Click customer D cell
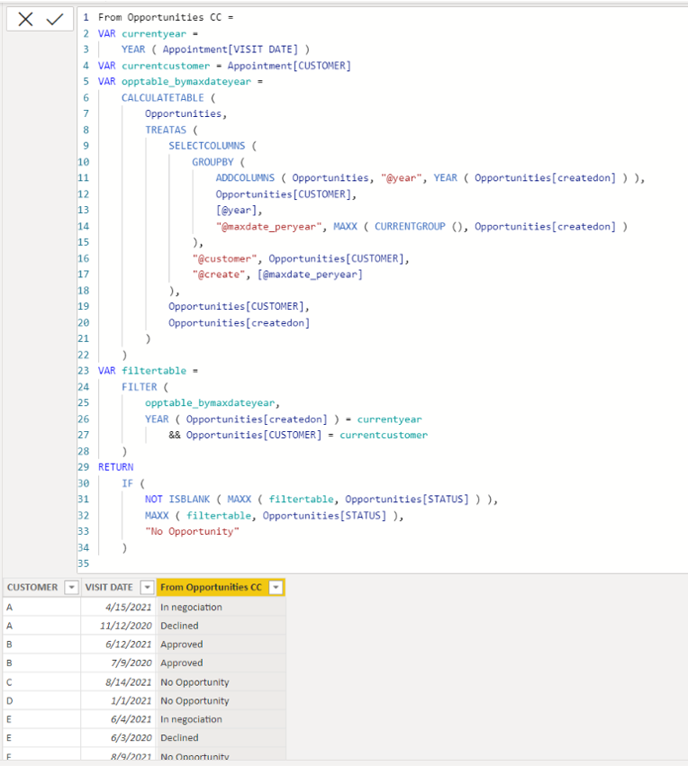688x766 pixels. click(41, 700)
